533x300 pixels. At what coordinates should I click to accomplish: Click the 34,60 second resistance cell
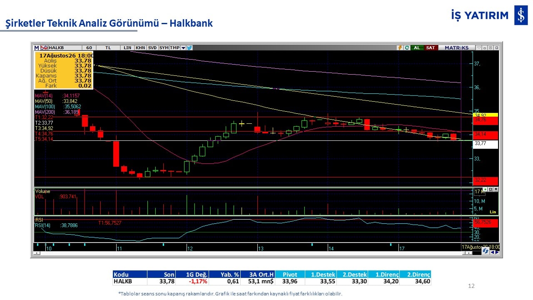[x=415, y=282]
